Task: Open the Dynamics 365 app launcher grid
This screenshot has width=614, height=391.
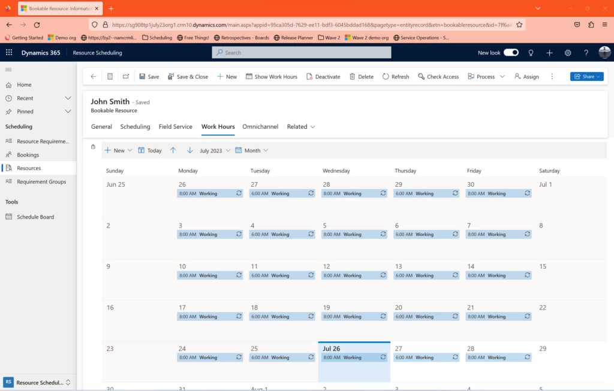Action: click(9, 53)
